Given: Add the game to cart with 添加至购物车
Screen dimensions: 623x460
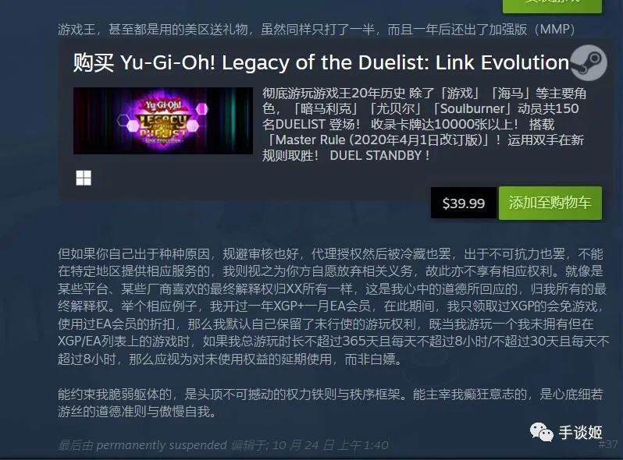Looking at the screenshot, I should [550, 203].
